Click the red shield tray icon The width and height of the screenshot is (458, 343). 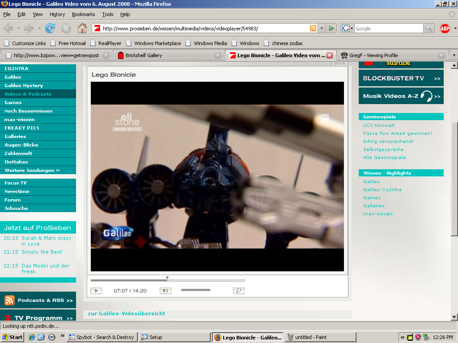[418, 337]
